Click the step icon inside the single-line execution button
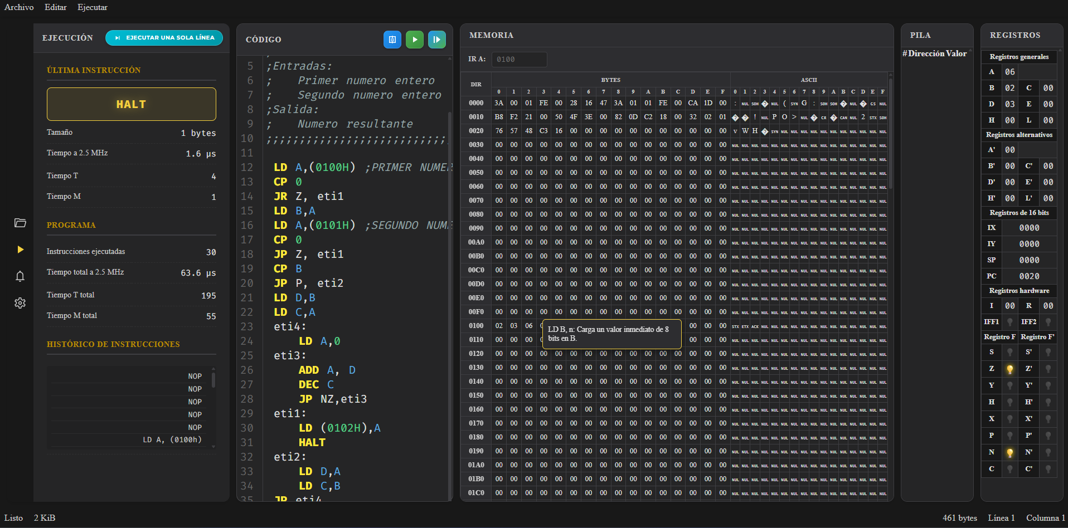 (x=118, y=38)
